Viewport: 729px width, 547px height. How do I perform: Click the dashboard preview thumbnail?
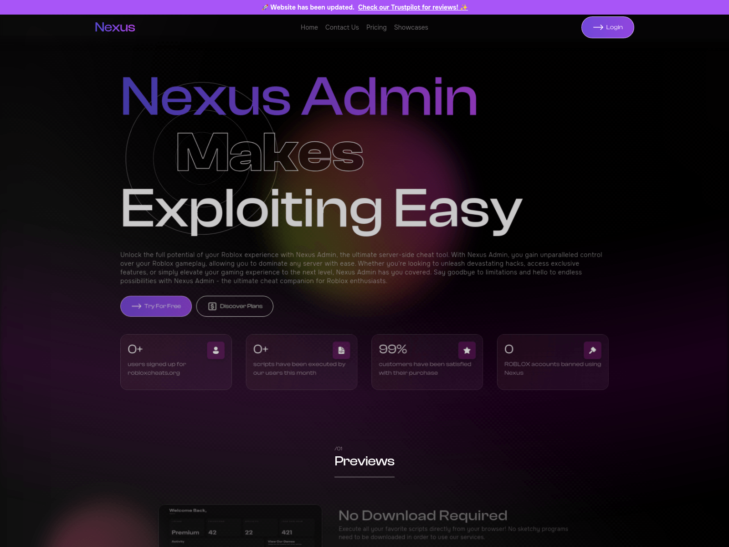coord(240,526)
